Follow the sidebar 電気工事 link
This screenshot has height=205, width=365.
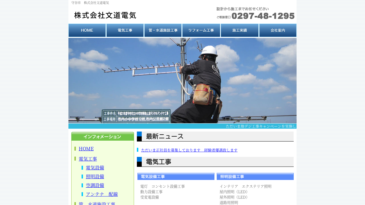[88, 159]
